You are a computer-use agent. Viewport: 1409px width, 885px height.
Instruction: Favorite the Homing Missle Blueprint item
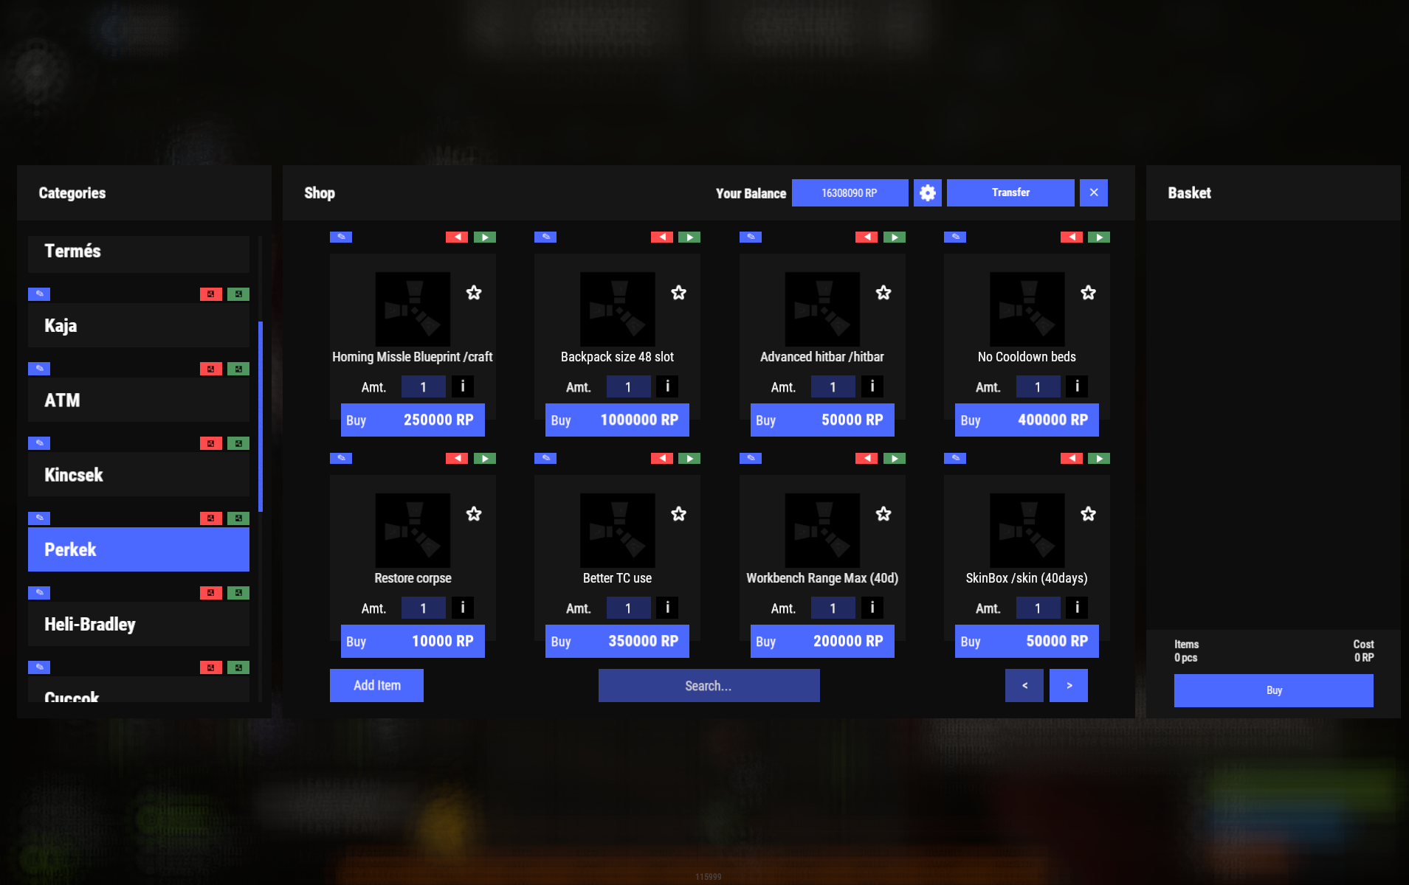pyautogui.click(x=474, y=293)
